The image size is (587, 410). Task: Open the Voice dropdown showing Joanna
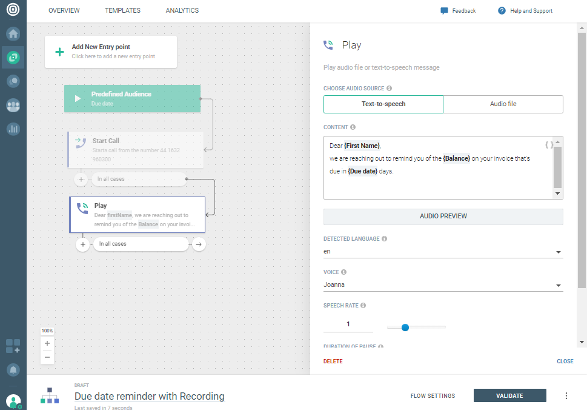point(558,285)
